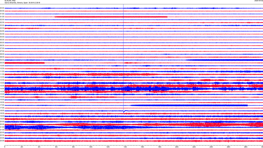Click the '13:00' trace label
Image resolution: width=263 pixels, height=148 pixels.
[x=2, y=83]
